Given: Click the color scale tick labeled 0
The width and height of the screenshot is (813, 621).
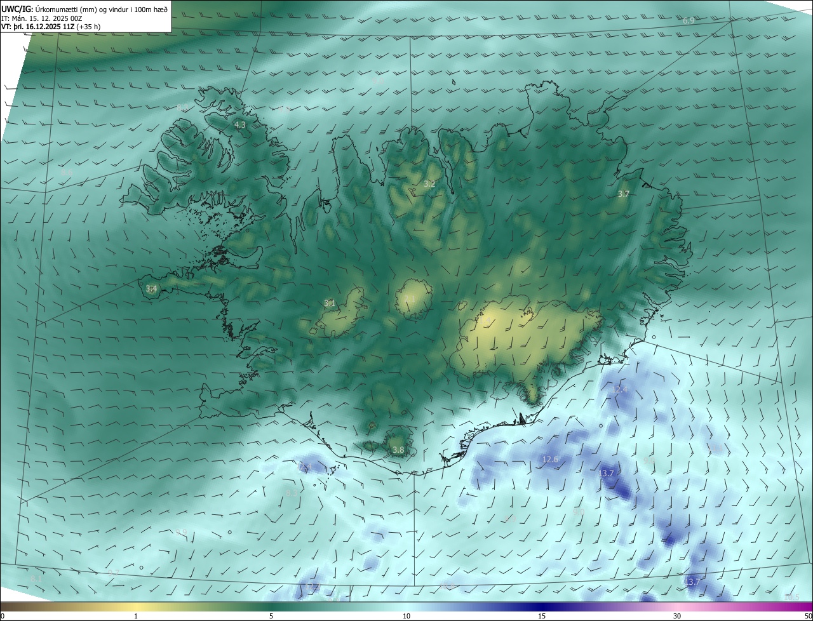Looking at the screenshot, I should [2, 617].
